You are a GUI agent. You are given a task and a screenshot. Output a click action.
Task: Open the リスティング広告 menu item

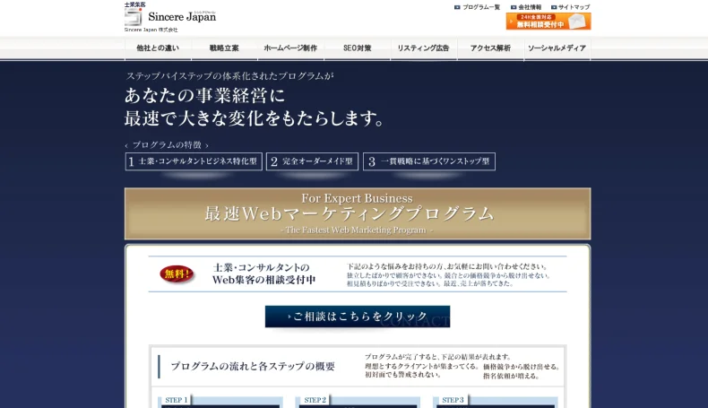coord(424,48)
